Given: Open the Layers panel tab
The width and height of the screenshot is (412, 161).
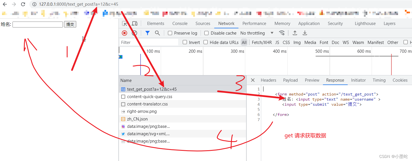Looking at the screenshot, I should point(390,24).
